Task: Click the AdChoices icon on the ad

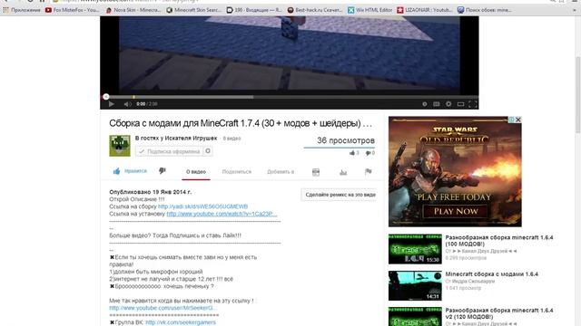Action: click(x=511, y=120)
